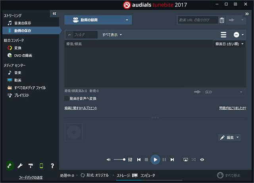The width and height of the screenshot is (254, 183).
Task: Open the フィードバックの送信 link
Action: [x=31, y=177]
